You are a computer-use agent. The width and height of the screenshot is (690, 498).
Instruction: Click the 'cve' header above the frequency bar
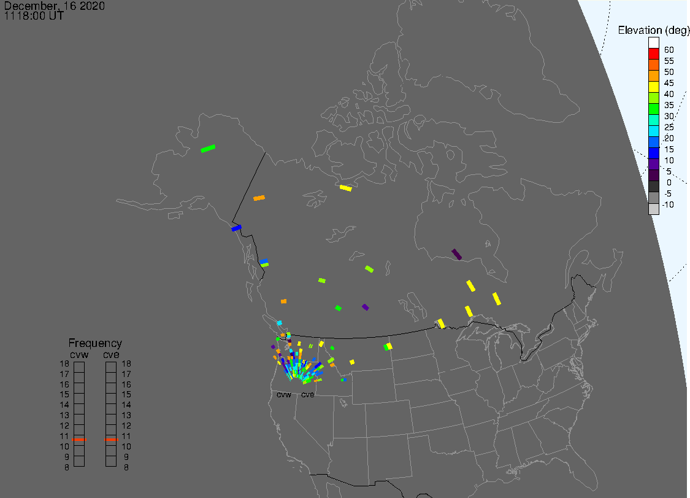[112, 355]
